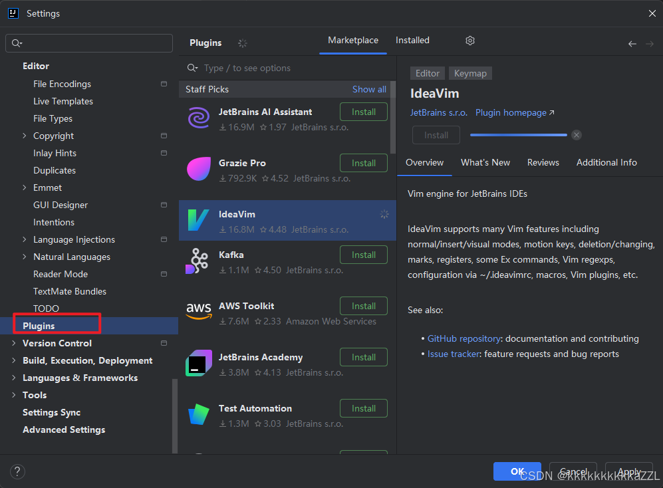
Task: Install the Grazie Pro plugin
Action: (x=364, y=164)
